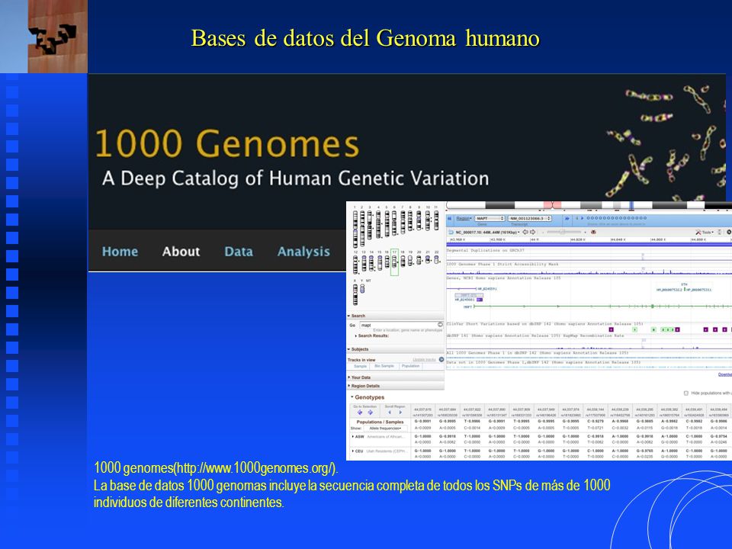Open the Tools menu in the sequence viewer
Image resolution: width=732 pixels, height=549 pixels.
tap(705, 232)
